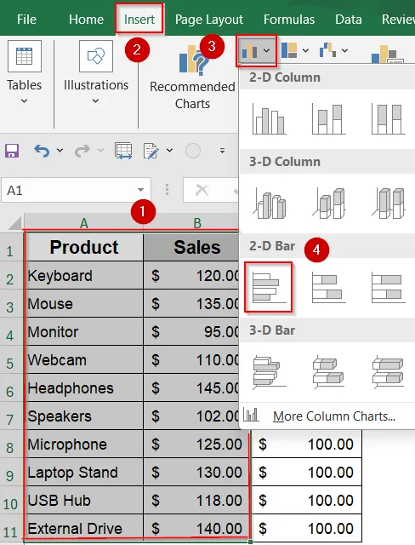Viewport: 415px width, 545px height.
Task: Select the External Drive cell
Action: click(84, 529)
